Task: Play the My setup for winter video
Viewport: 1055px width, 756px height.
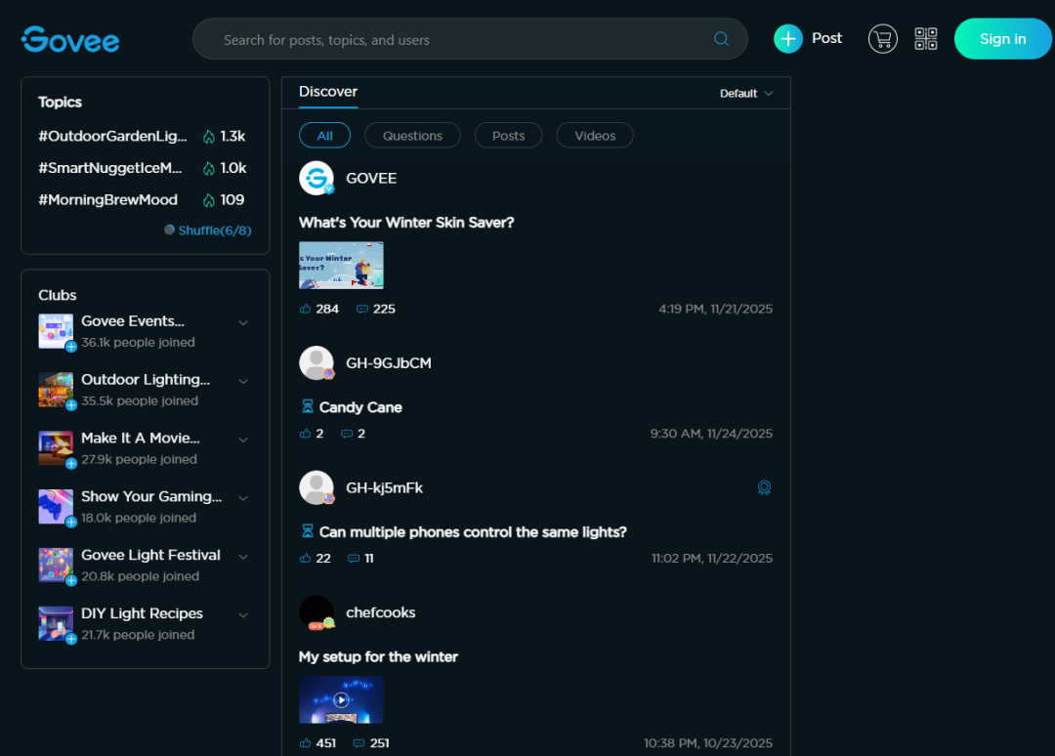Action: [x=341, y=699]
